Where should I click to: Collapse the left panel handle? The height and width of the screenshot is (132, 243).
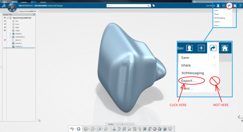pos(1,67)
